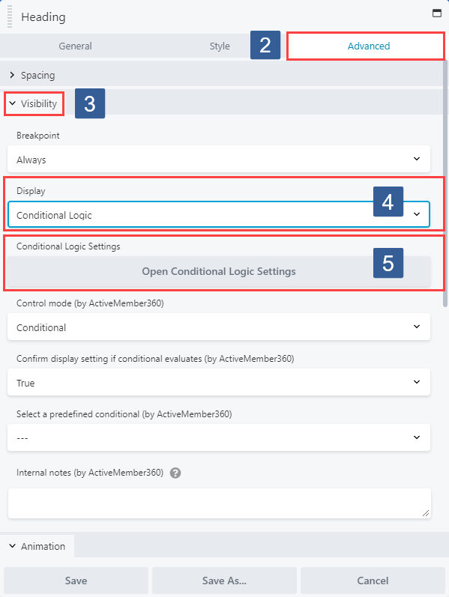Switch to the Style tab
Screen dimensions: 449x597
220,46
